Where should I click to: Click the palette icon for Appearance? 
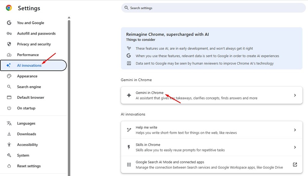coord(9,76)
